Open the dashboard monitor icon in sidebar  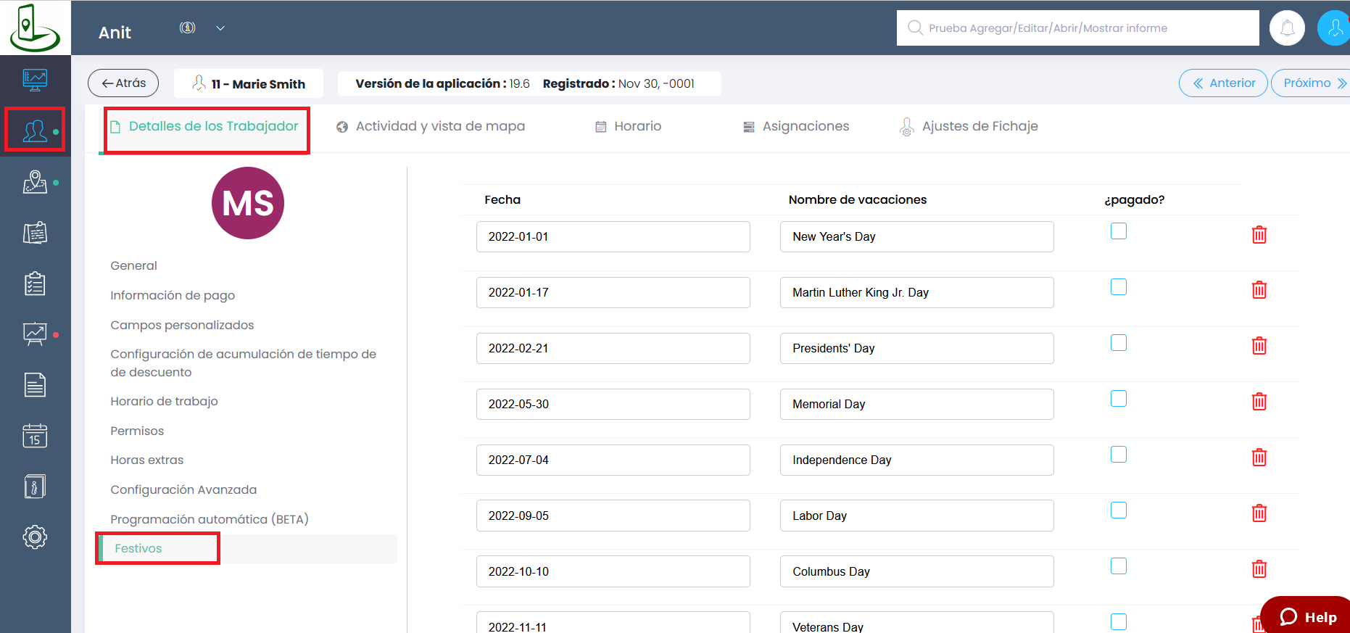point(35,79)
